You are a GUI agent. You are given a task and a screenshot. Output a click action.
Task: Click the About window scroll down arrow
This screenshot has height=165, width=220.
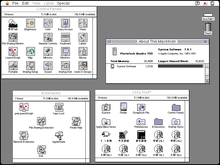coord(207,77)
